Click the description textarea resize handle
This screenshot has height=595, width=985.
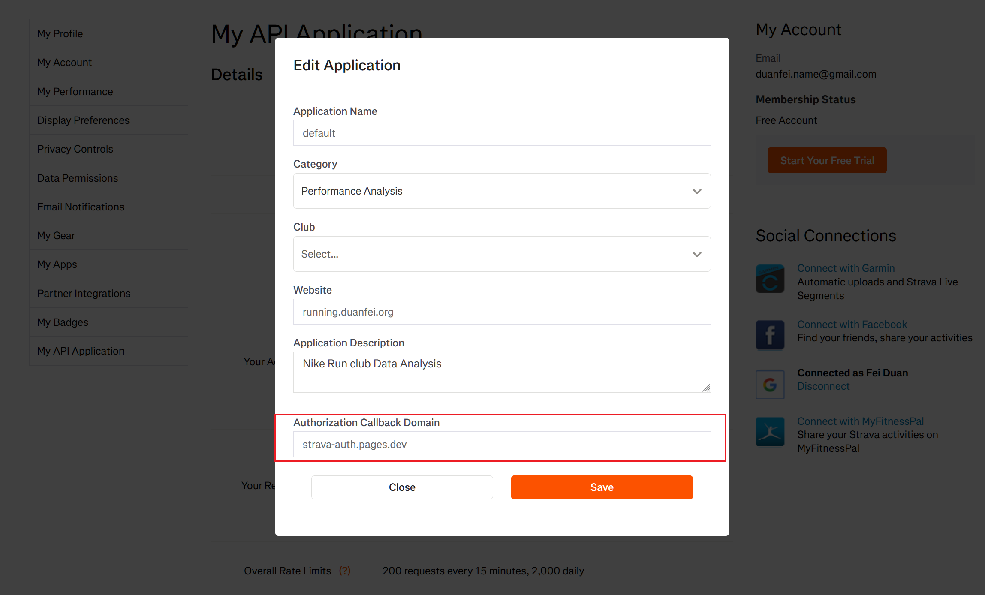click(706, 388)
